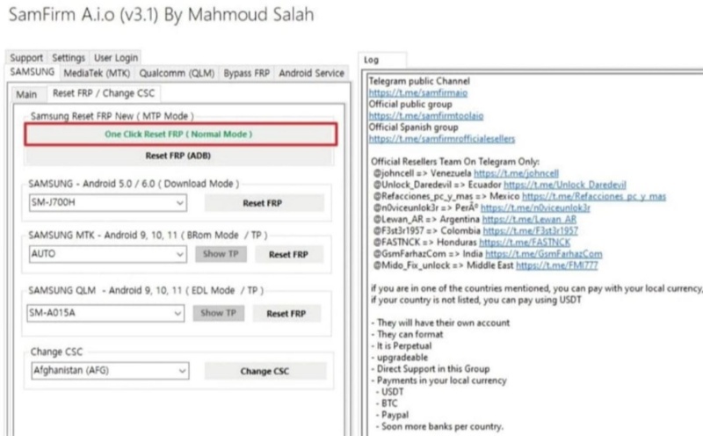This screenshot has width=703, height=436.
Task: Click the '- upgradeable' log line
Action: 400,358
